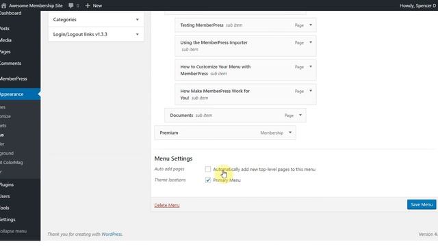438x246 pixels.
Task: Open the About ColorMag submenu item
Action: pos(12,163)
